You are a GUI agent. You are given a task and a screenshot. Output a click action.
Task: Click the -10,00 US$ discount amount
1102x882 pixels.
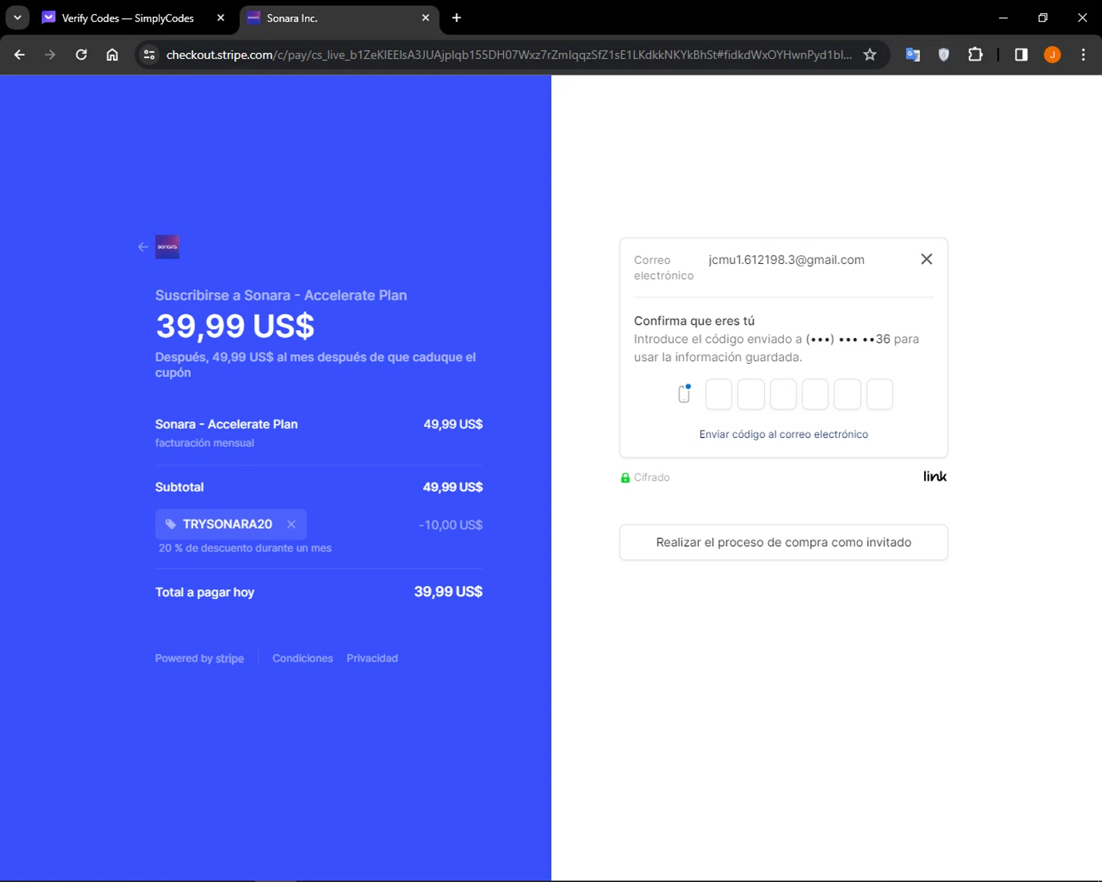click(x=450, y=525)
